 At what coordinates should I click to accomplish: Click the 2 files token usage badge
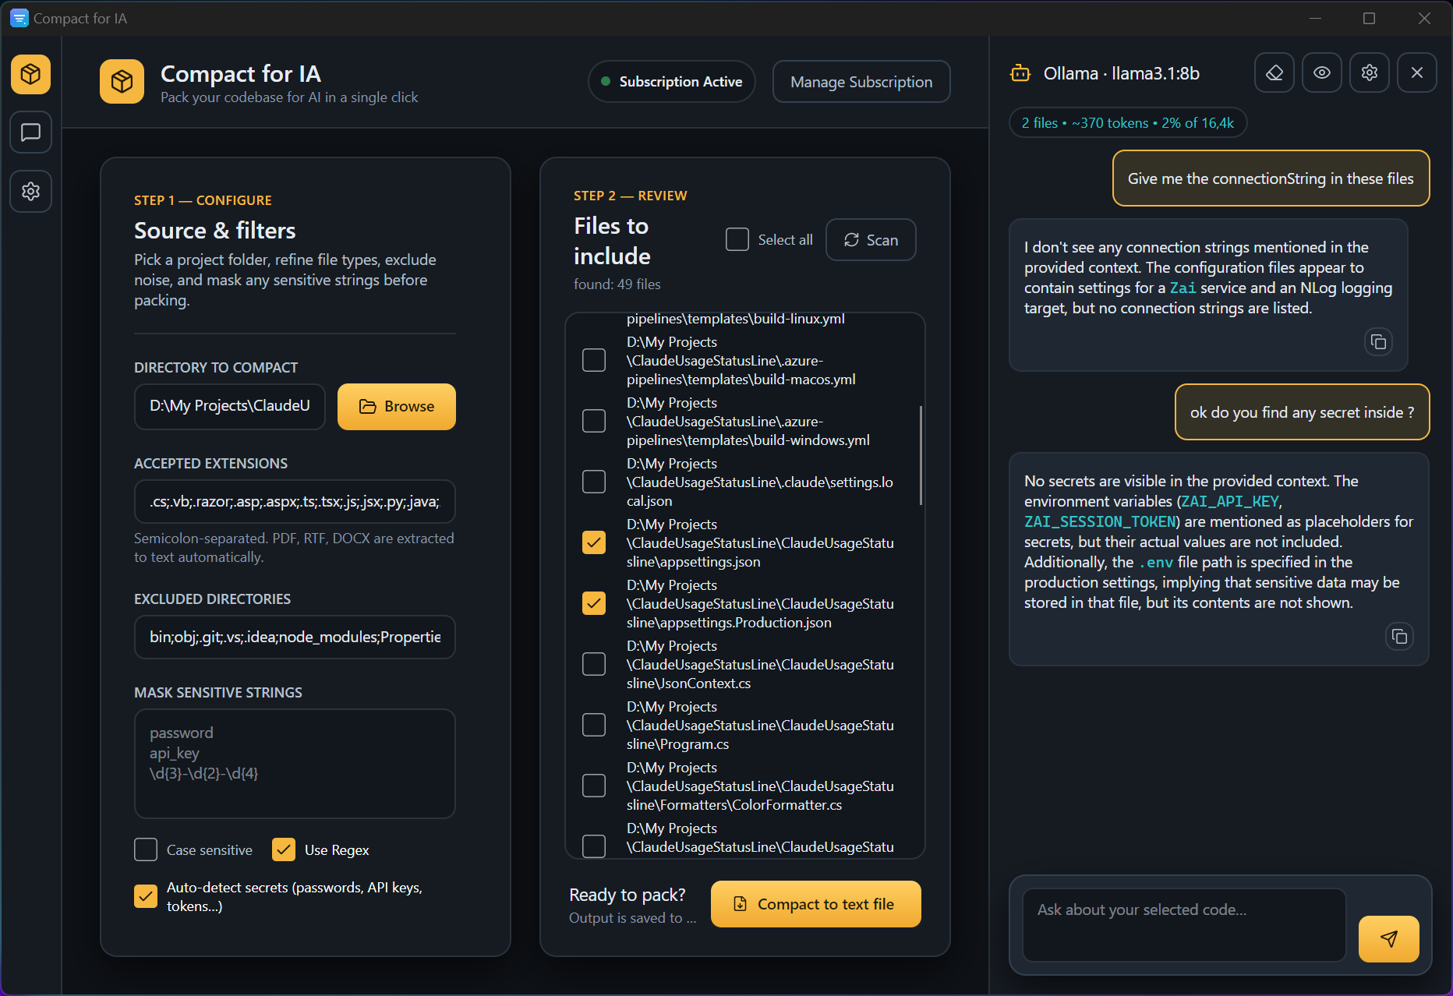1128,122
